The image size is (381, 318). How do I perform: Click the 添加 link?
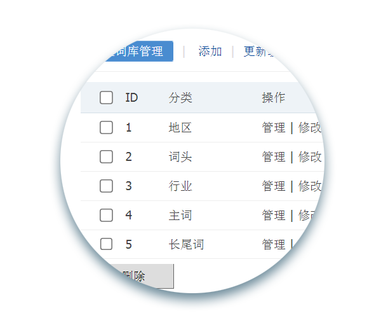point(210,52)
